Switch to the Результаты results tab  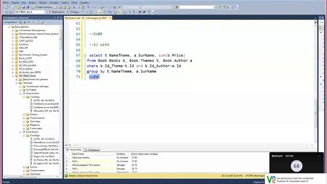(74, 150)
